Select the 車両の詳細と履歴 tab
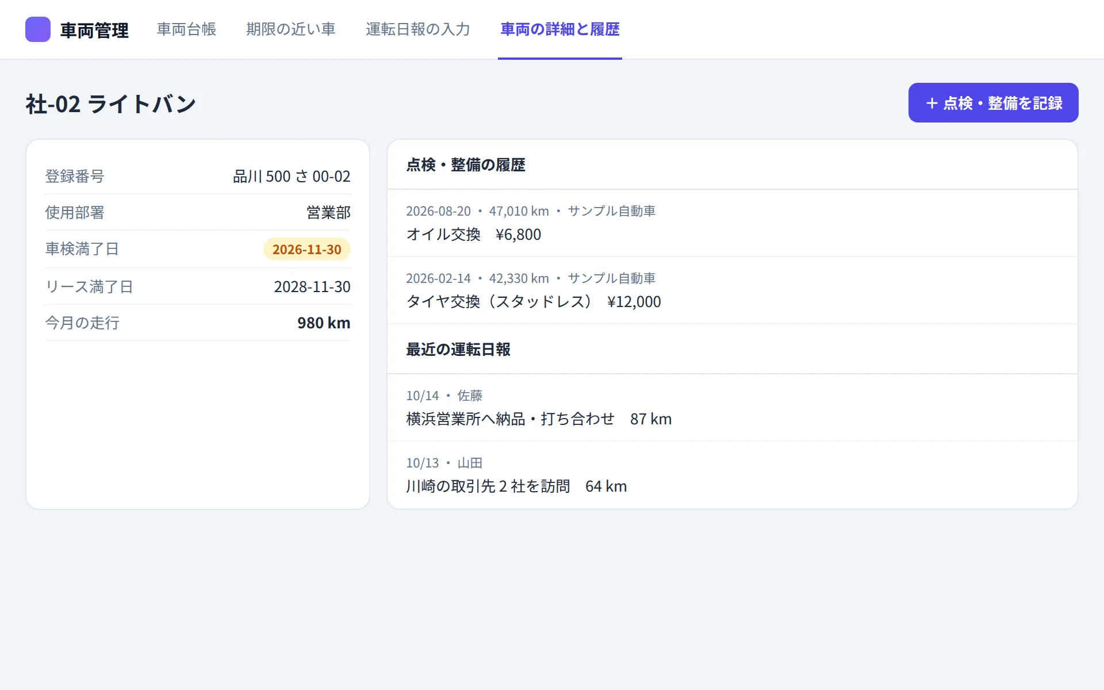 tap(560, 29)
